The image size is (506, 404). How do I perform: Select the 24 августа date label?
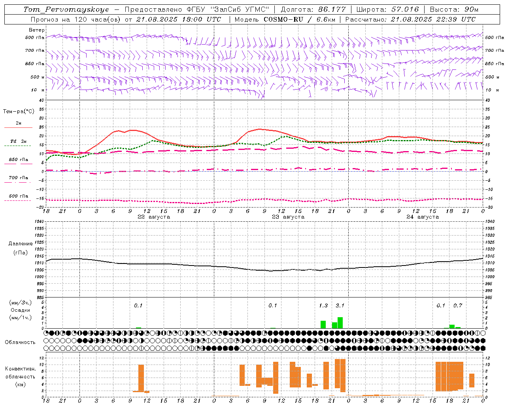click(423, 217)
